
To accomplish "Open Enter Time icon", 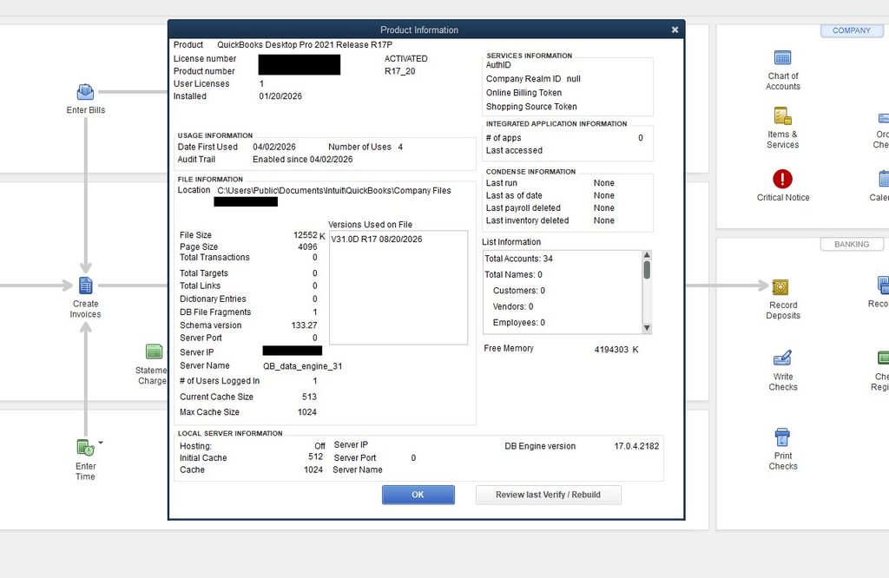I will [x=86, y=447].
